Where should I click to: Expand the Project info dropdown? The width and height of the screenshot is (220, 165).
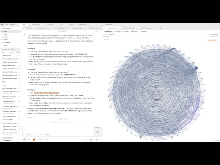pyautogui.click(x=215, y=34)
